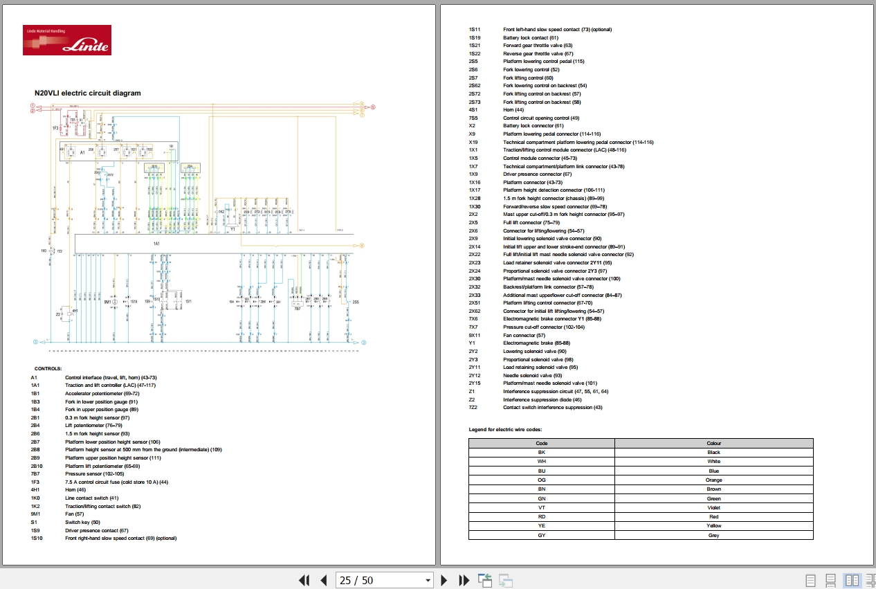Jump to the last page
The height and width of the screenshot is (589, 876).
tap(464, 580)
